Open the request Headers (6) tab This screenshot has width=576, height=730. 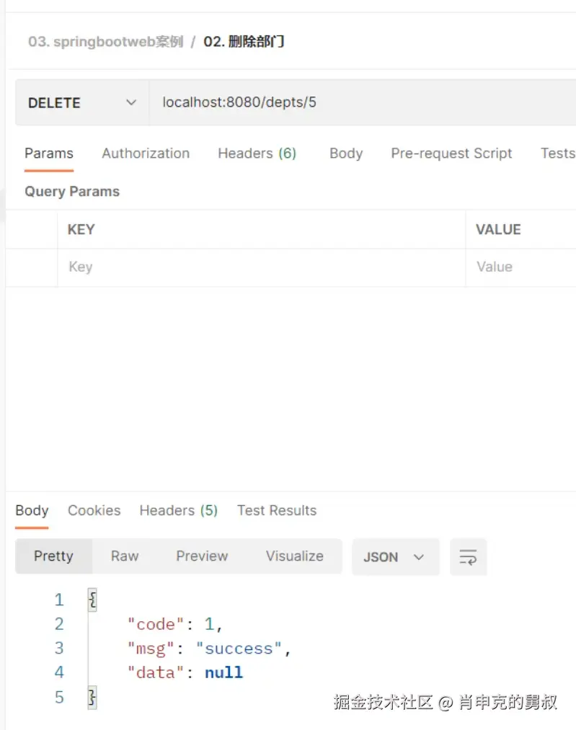(x=257, y=153)
